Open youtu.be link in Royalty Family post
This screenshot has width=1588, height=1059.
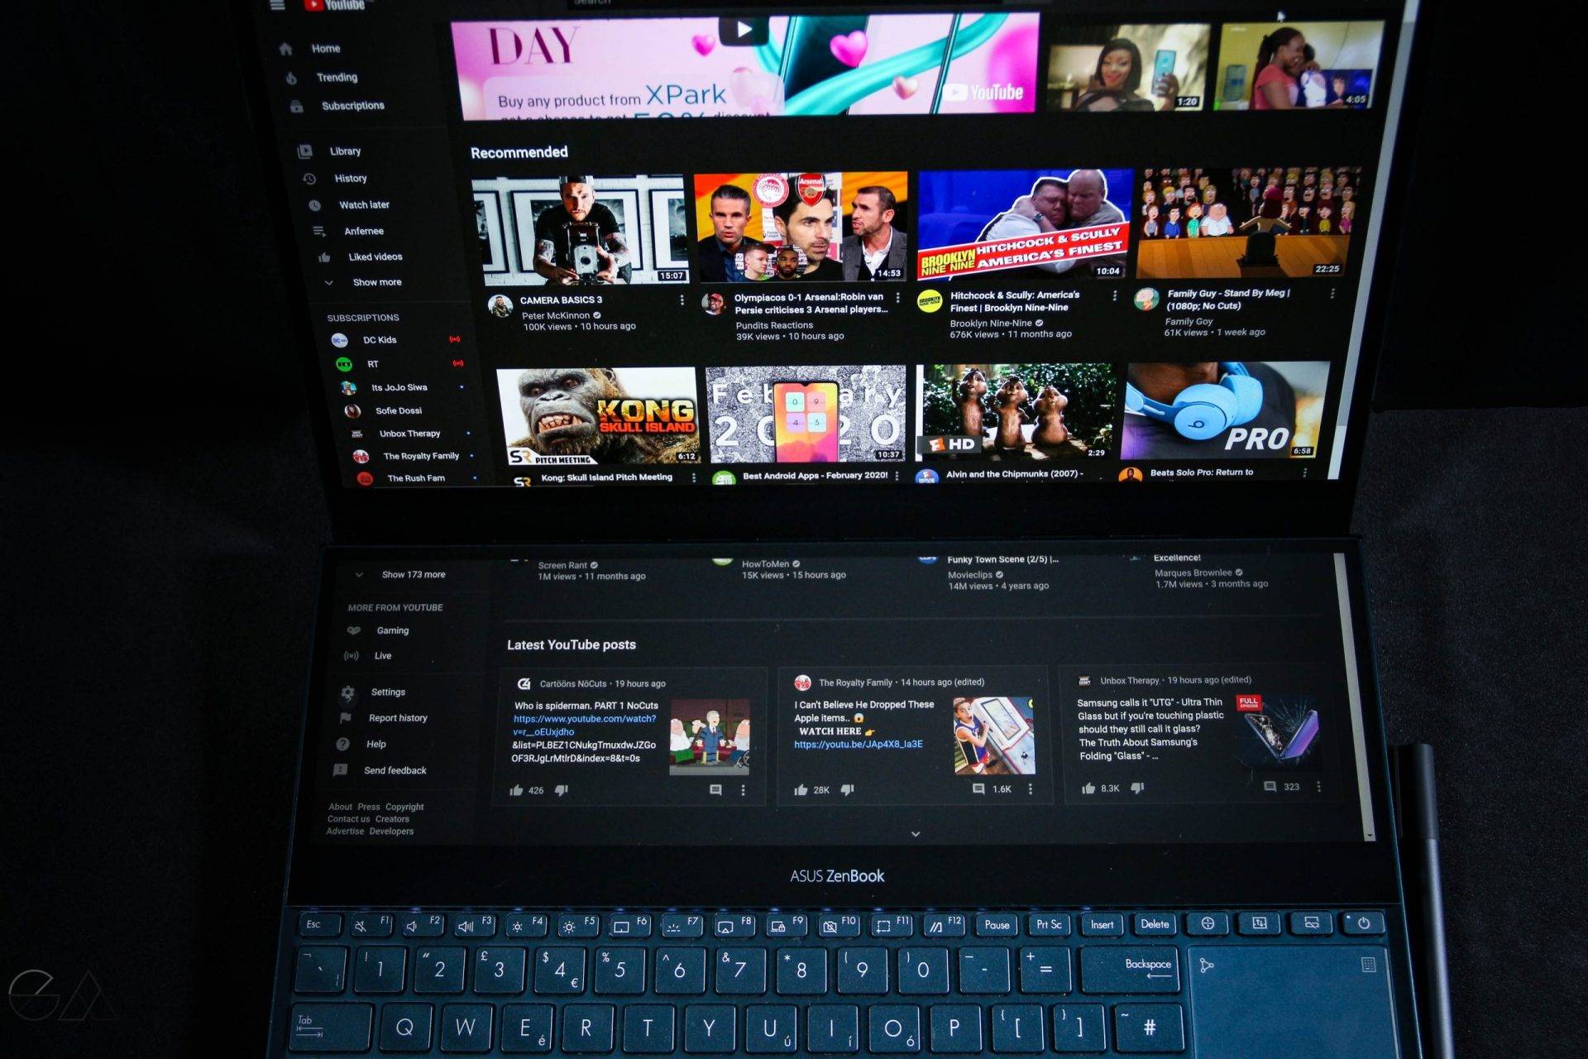[x=859, y=745]
